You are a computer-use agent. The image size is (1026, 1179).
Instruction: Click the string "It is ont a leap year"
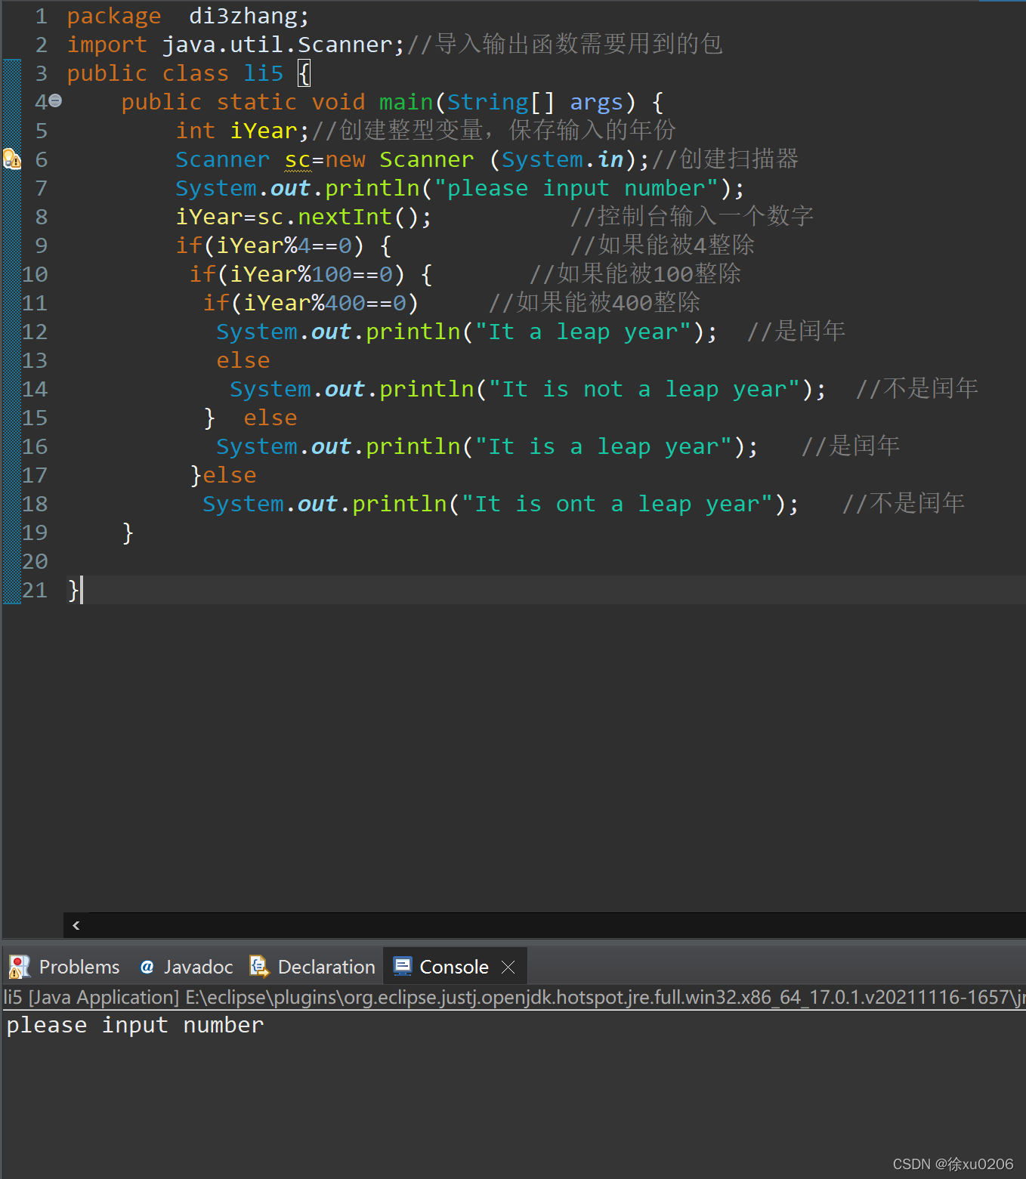point(617,504)
